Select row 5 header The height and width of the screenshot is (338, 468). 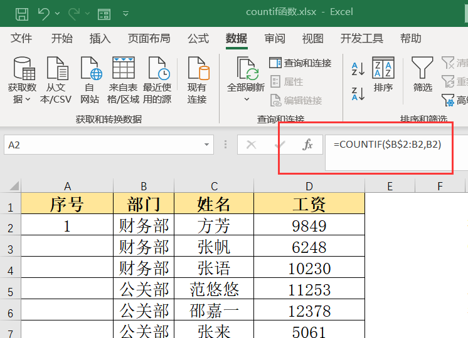11,289
